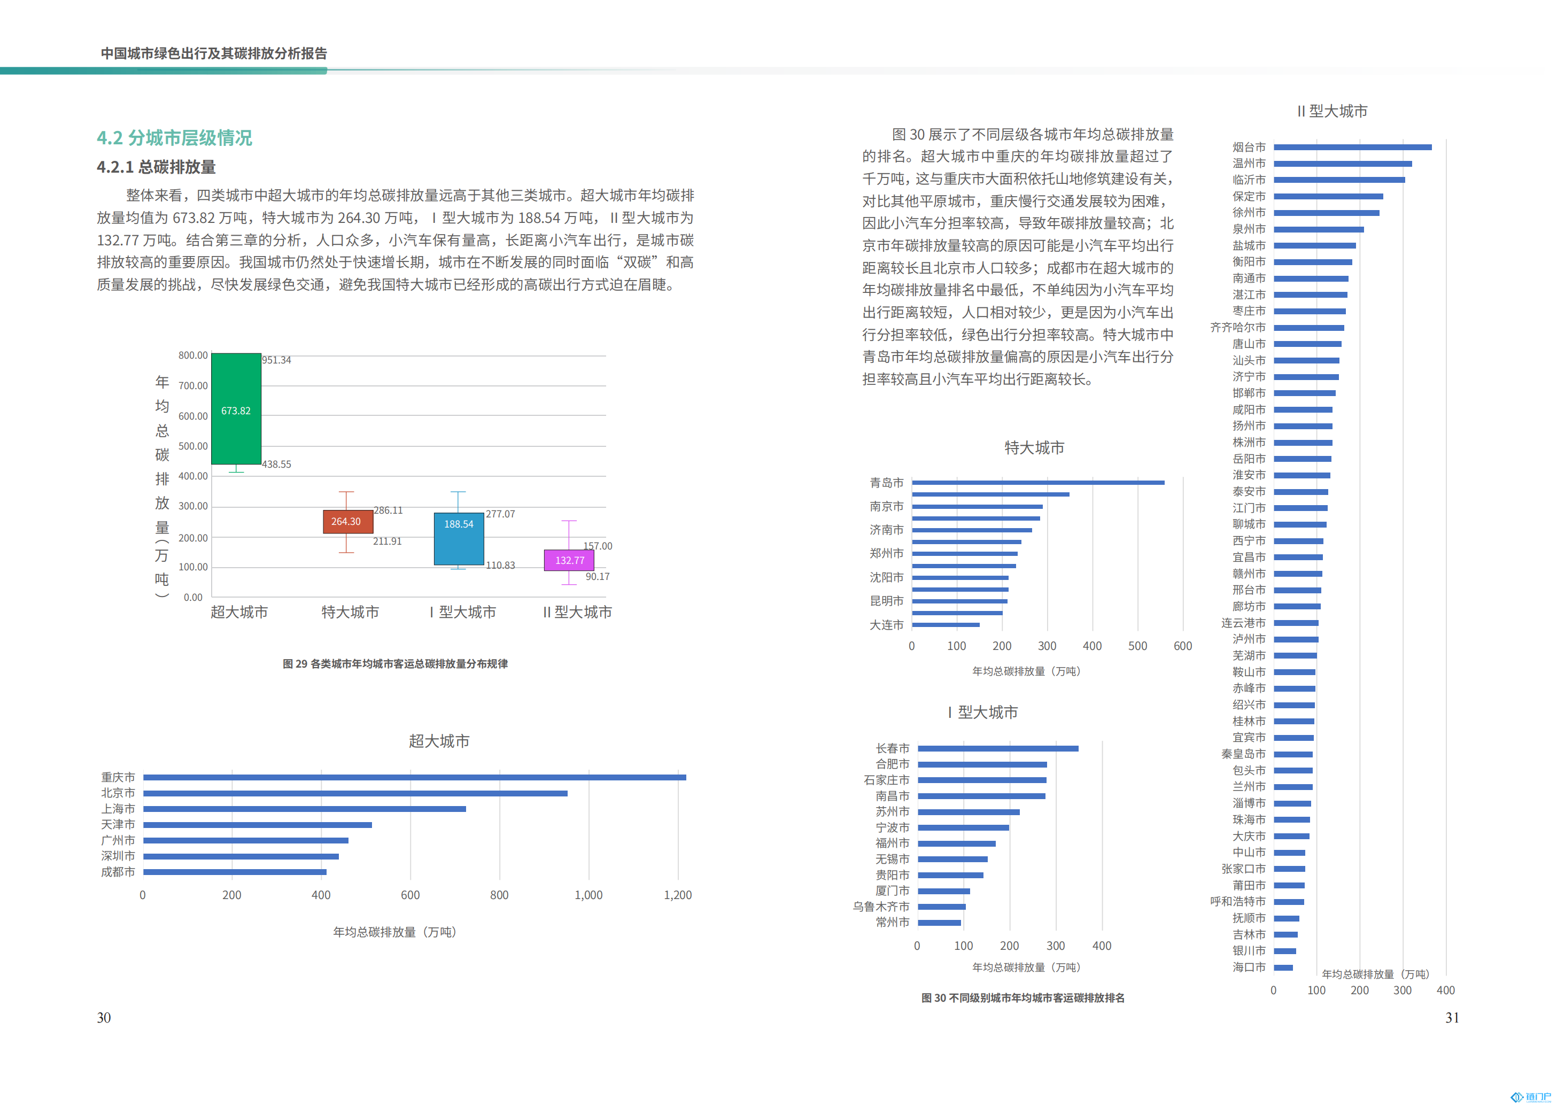This screenshot has height=1107, width=1557.
Task: Click the 青岛市 label in the 特大城市 chart
Action: (886, 483)
